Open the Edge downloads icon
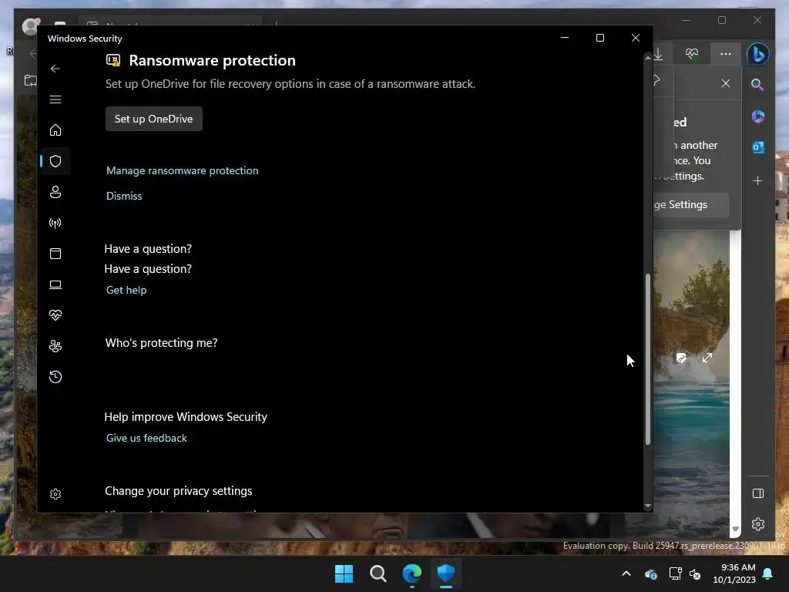The image size is (789, 592). [x=659, y=54]
